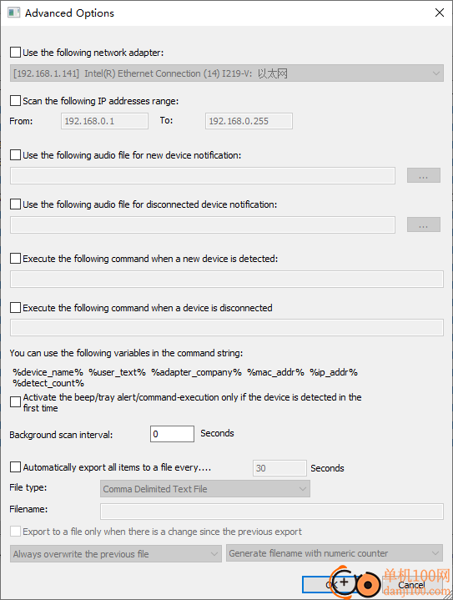Expand 'Generate filename with numeric counter' dropdown

click(335, 553)
